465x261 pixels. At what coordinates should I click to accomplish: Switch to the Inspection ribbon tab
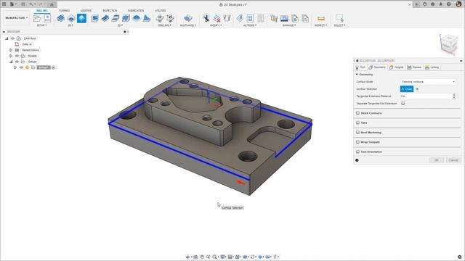click(110, 11)
